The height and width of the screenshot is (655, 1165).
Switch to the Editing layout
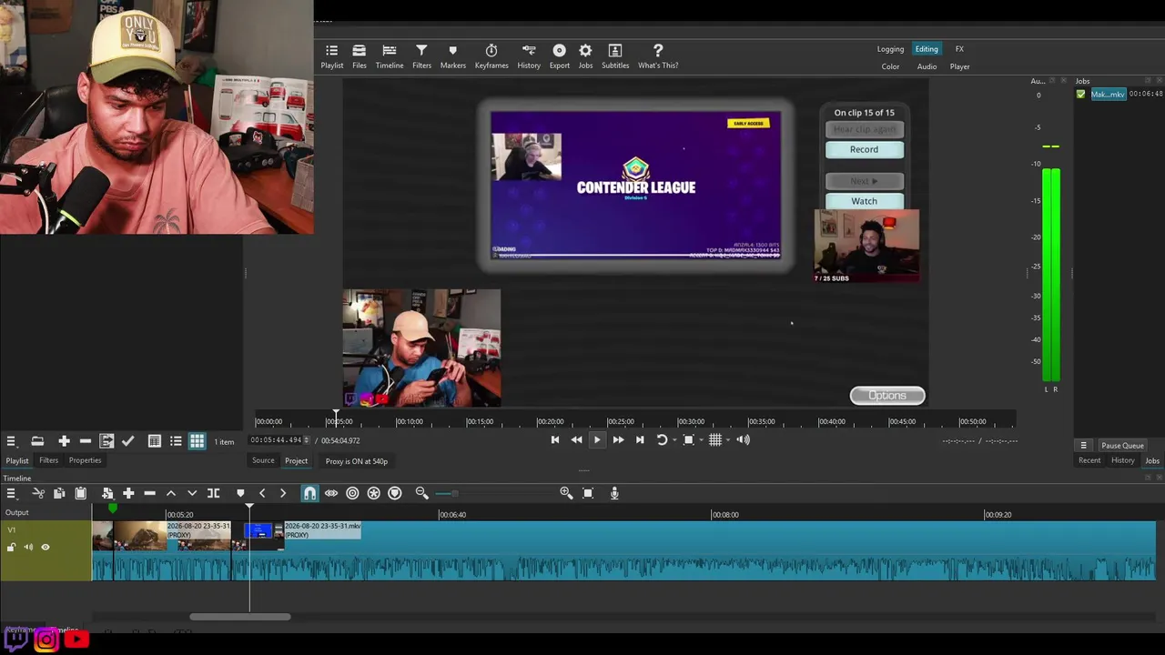point(927,49)
